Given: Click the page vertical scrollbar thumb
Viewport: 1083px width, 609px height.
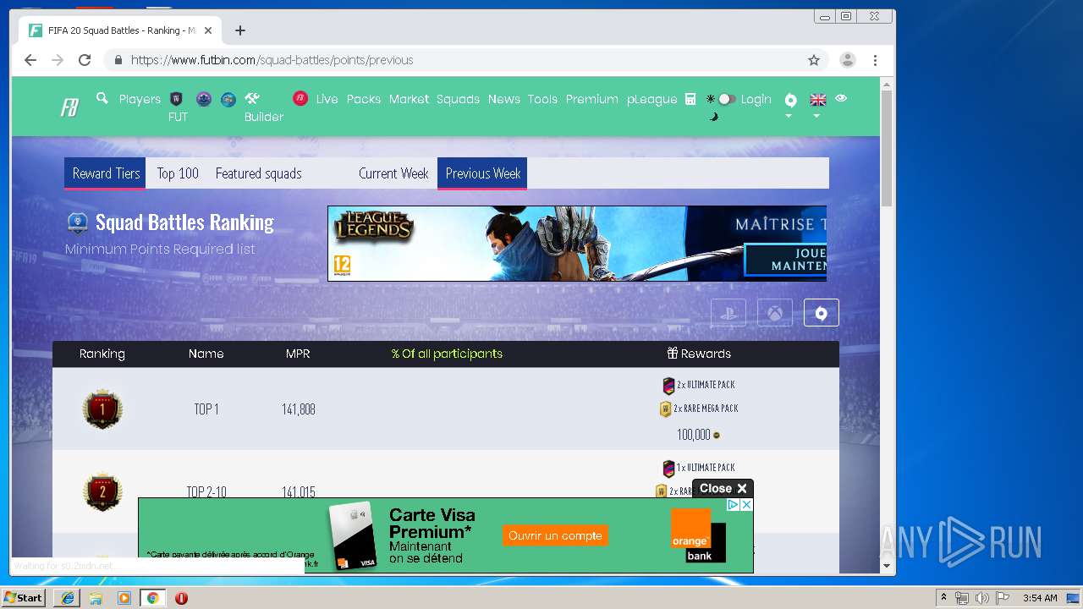Looking at the screenshot, I should coord(887,148).
